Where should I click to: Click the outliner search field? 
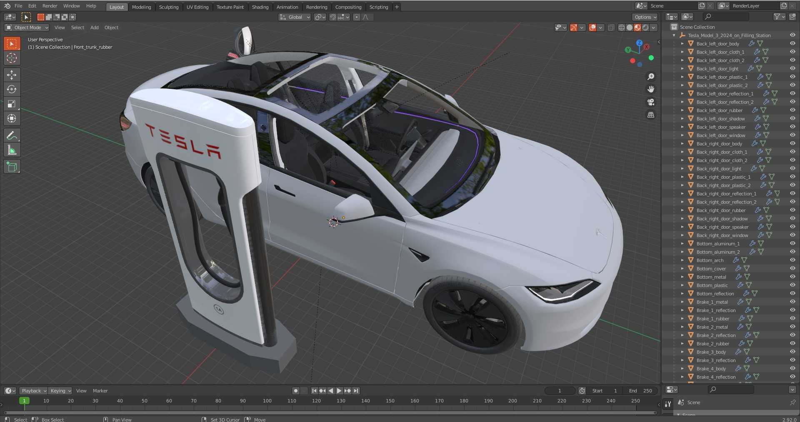726,17
